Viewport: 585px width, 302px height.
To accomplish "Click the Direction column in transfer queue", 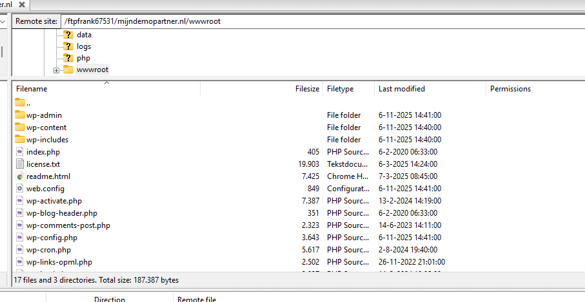I will (x=109, y=299).
